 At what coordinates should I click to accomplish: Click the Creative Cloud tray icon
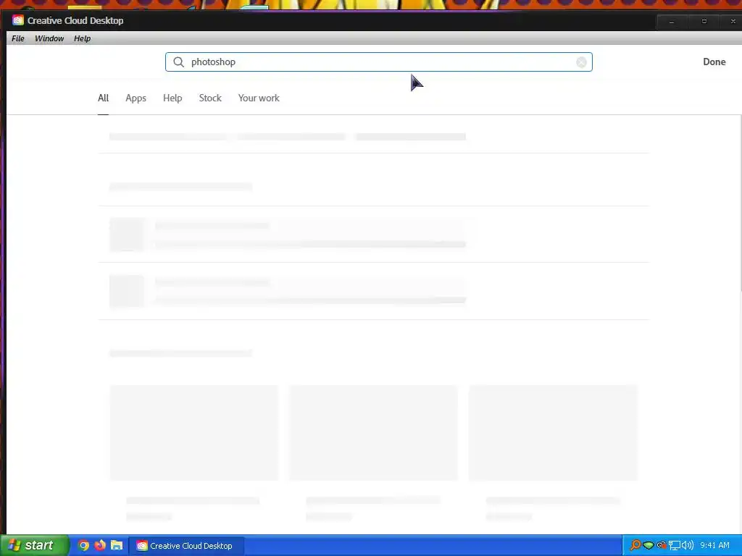(x=662, y=545)
